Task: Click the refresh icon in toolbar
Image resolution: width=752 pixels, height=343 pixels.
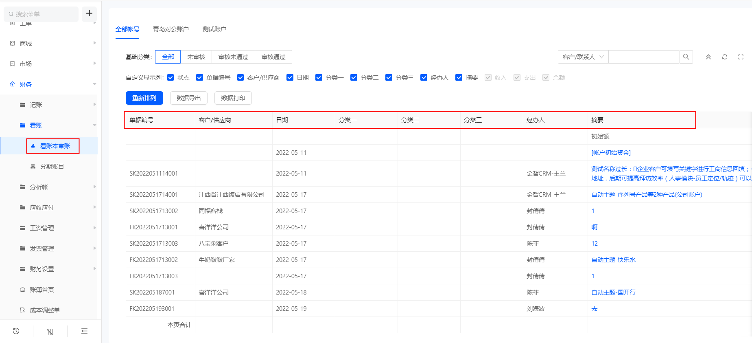Action: 725,57
